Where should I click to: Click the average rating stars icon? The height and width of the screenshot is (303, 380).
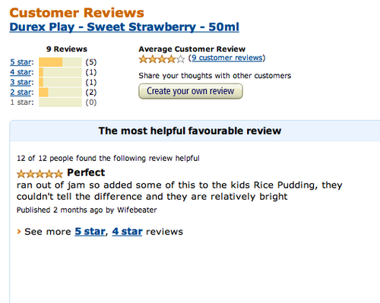tap(162, 59)
